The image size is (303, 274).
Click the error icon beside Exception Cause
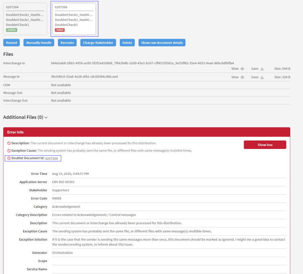coord(9,151)
